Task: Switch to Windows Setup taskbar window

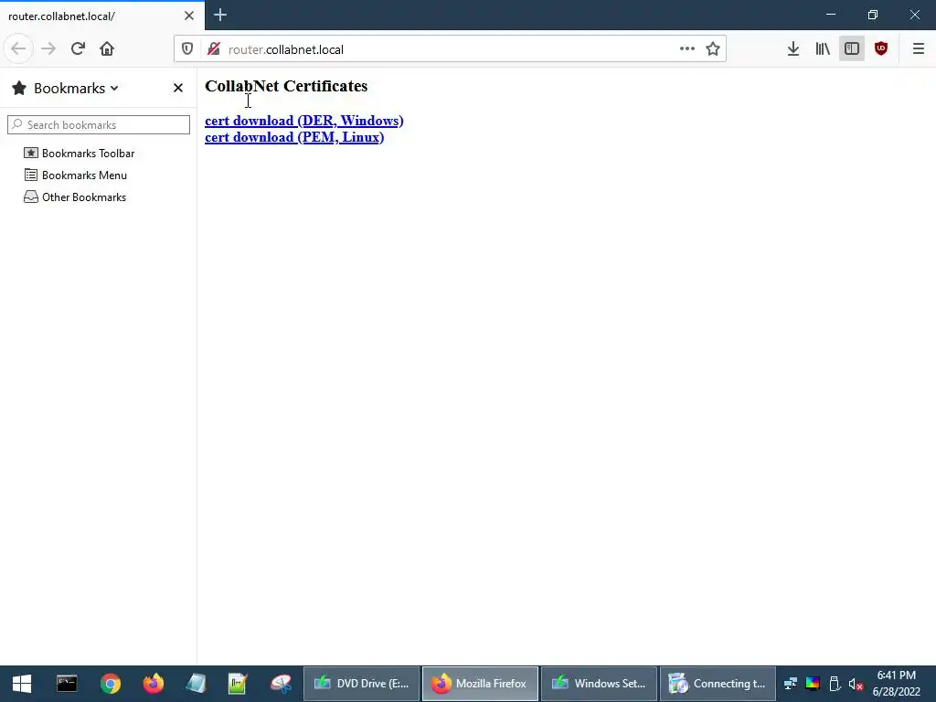Action: pos(599,684)
